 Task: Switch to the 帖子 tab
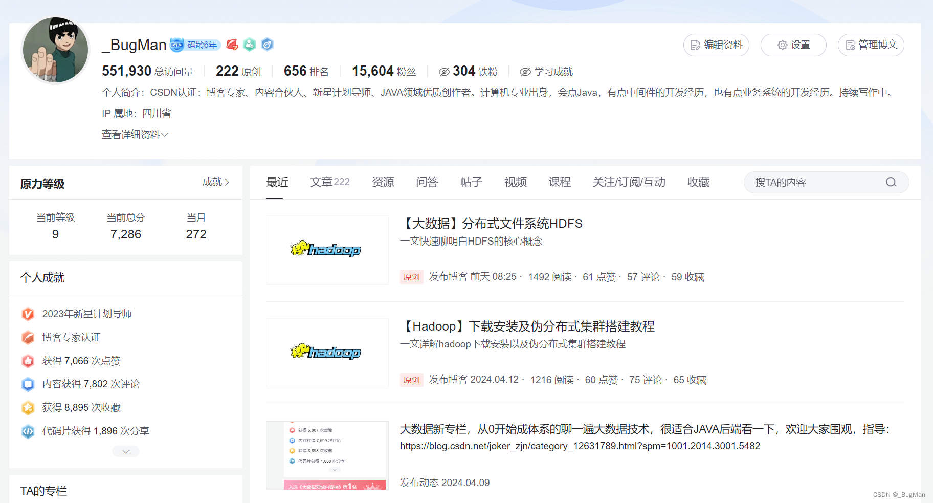click(472, 182)
